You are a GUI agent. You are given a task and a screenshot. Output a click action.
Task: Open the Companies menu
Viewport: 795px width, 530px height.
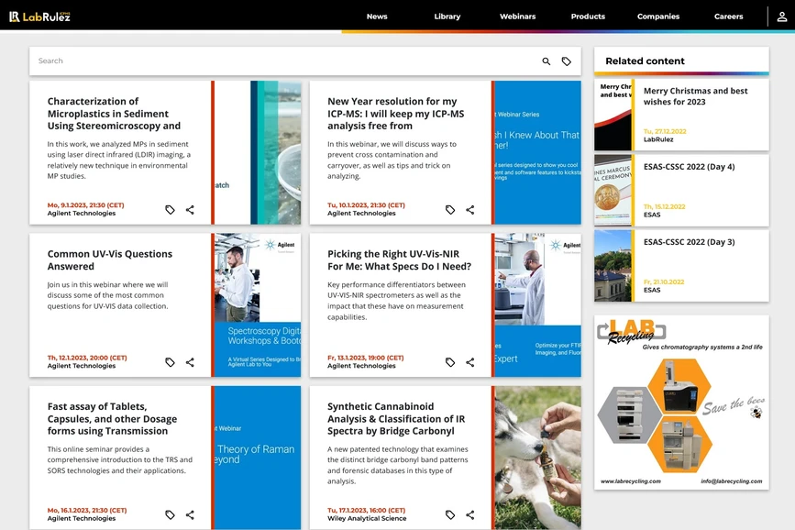[x=658, y=17]
